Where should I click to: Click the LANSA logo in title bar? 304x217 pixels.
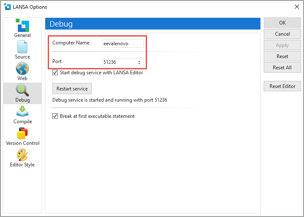pyautogui.click(x=7, y=7)
